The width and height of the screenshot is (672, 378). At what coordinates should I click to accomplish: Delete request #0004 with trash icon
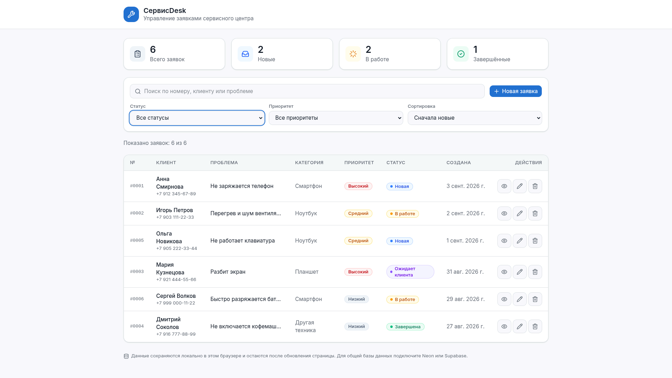pyautogui.click(x=535, y=327)
